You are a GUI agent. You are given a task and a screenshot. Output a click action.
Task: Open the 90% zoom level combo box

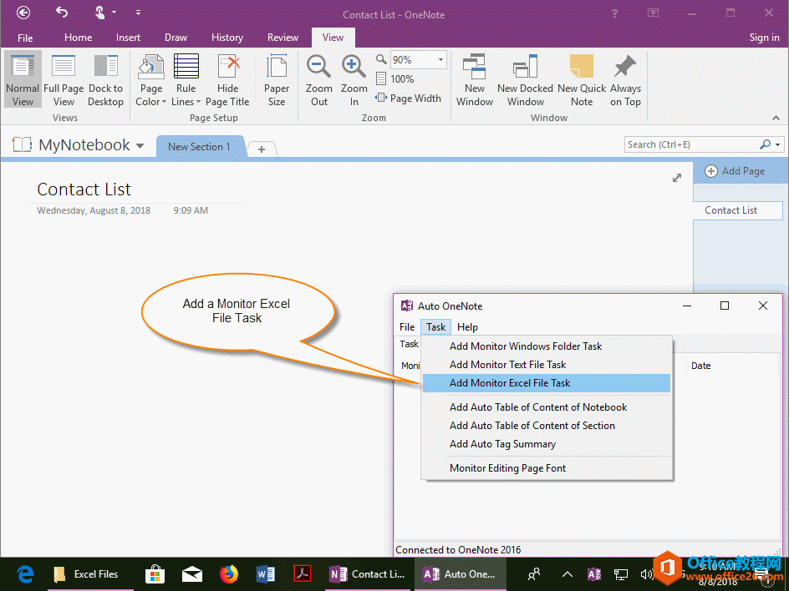coord(418,60)
